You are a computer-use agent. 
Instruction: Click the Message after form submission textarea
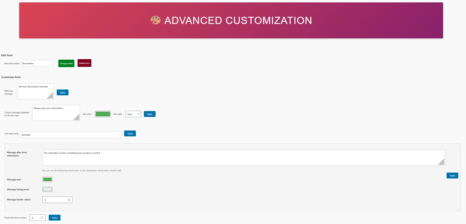[244, 158]
